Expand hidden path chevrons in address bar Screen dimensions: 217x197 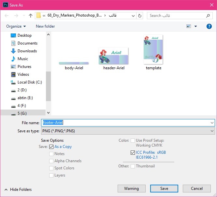(44, 16)
